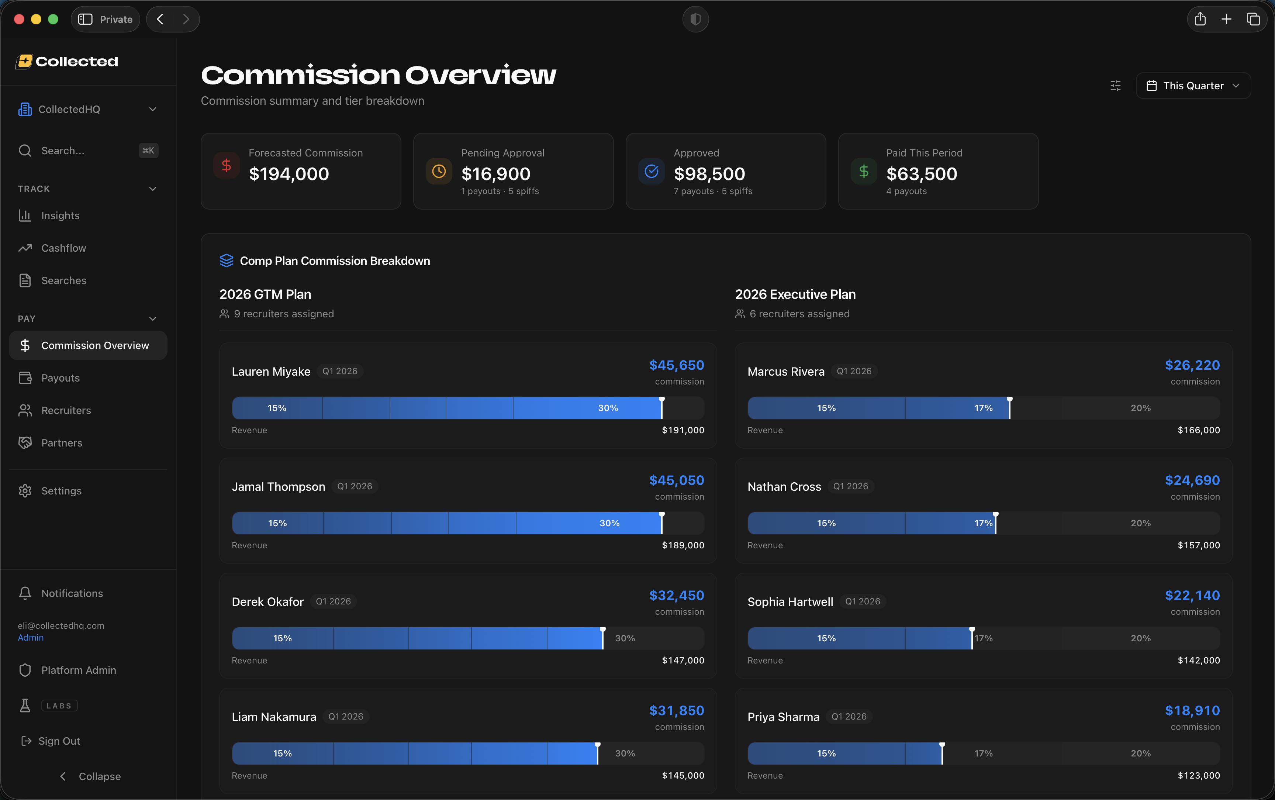Open Platform Admin link
The width and height of the screenshot is (1275, 800).
[x=78, y=670]
